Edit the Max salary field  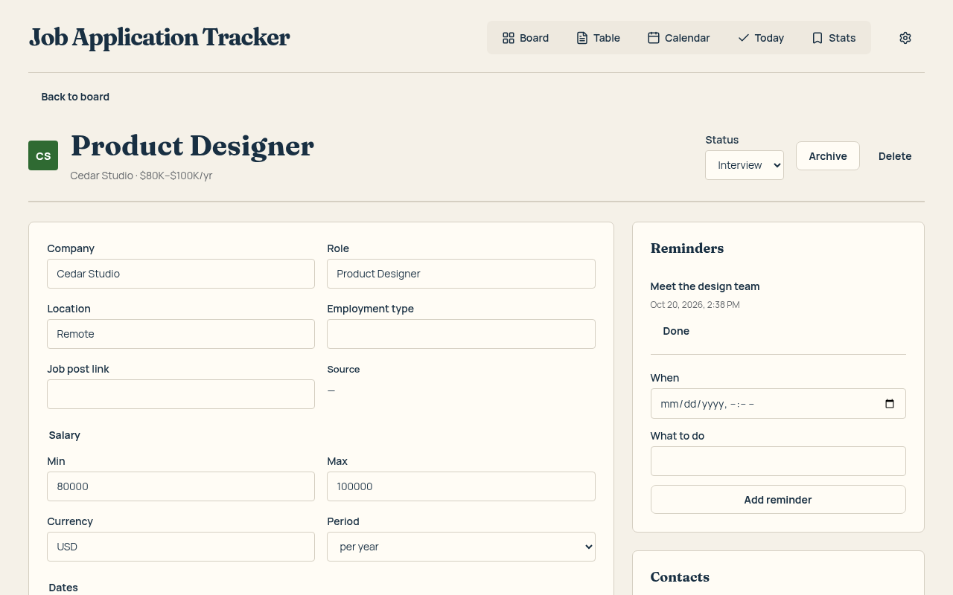[461, 486]
